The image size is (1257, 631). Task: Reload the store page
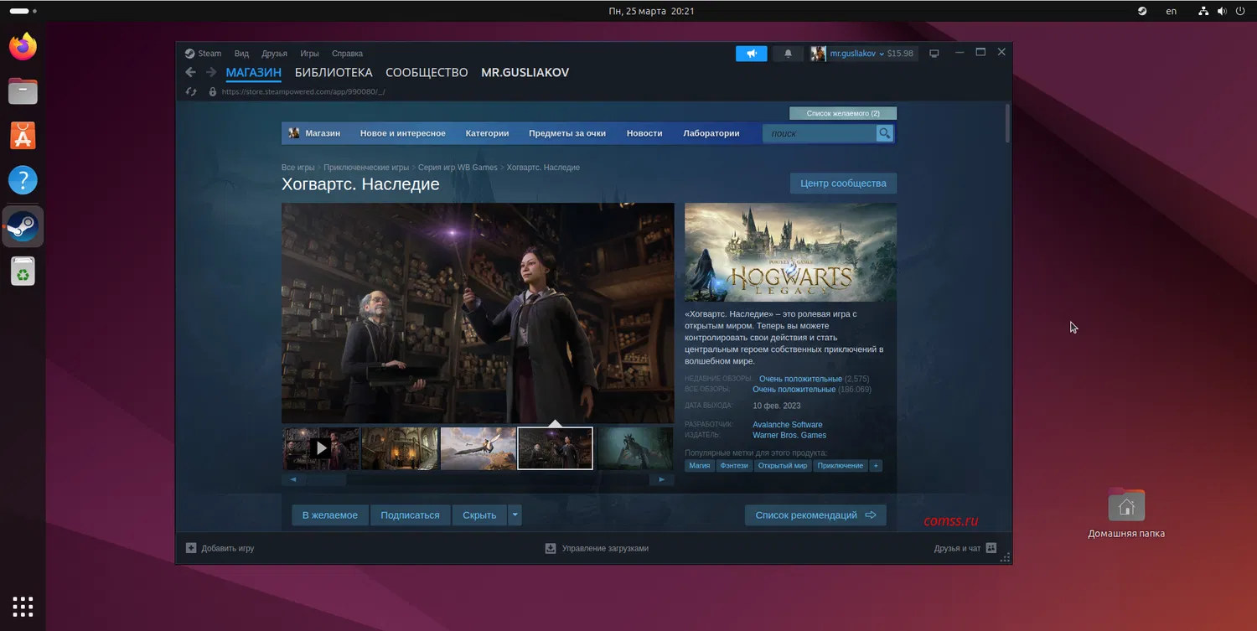pos(191,91)
